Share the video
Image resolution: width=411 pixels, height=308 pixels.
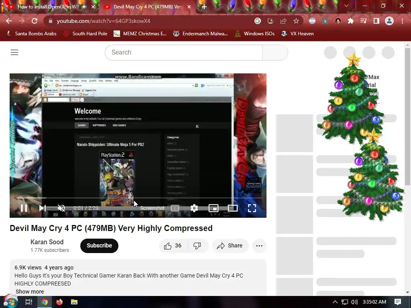(x=230, y=246)
